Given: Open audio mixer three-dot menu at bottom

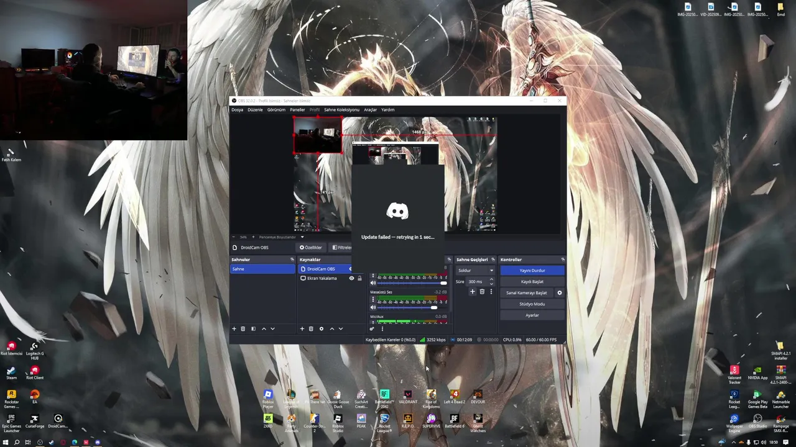Looking at the screenshot, I should coord(382,328).
